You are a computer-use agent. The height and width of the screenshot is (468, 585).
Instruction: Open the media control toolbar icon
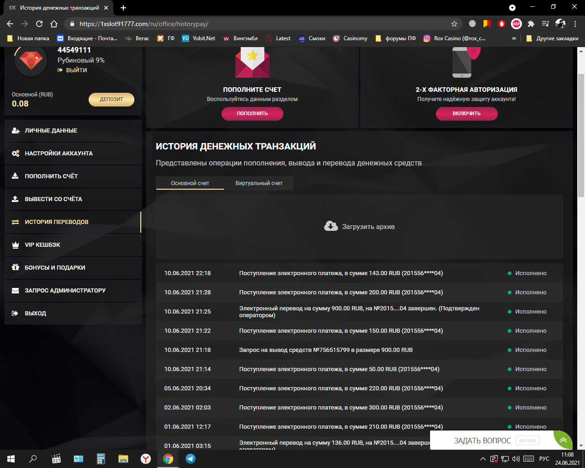[545, 24]
